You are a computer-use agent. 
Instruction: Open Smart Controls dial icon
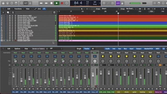[21, 3]
